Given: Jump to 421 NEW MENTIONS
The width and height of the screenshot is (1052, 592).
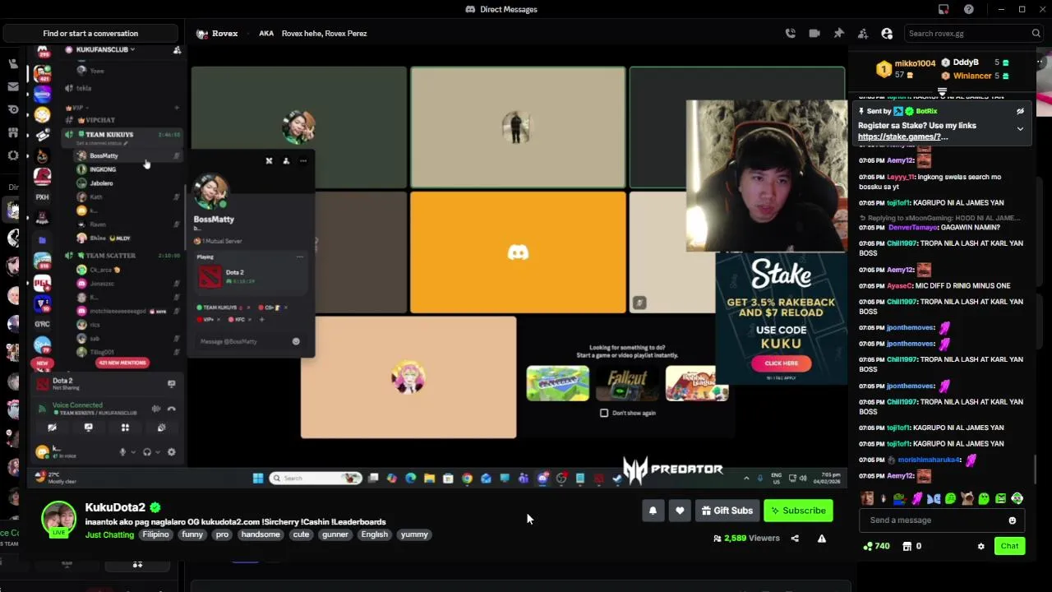Looking at the screenshot, I should click(x=122, y=363).
